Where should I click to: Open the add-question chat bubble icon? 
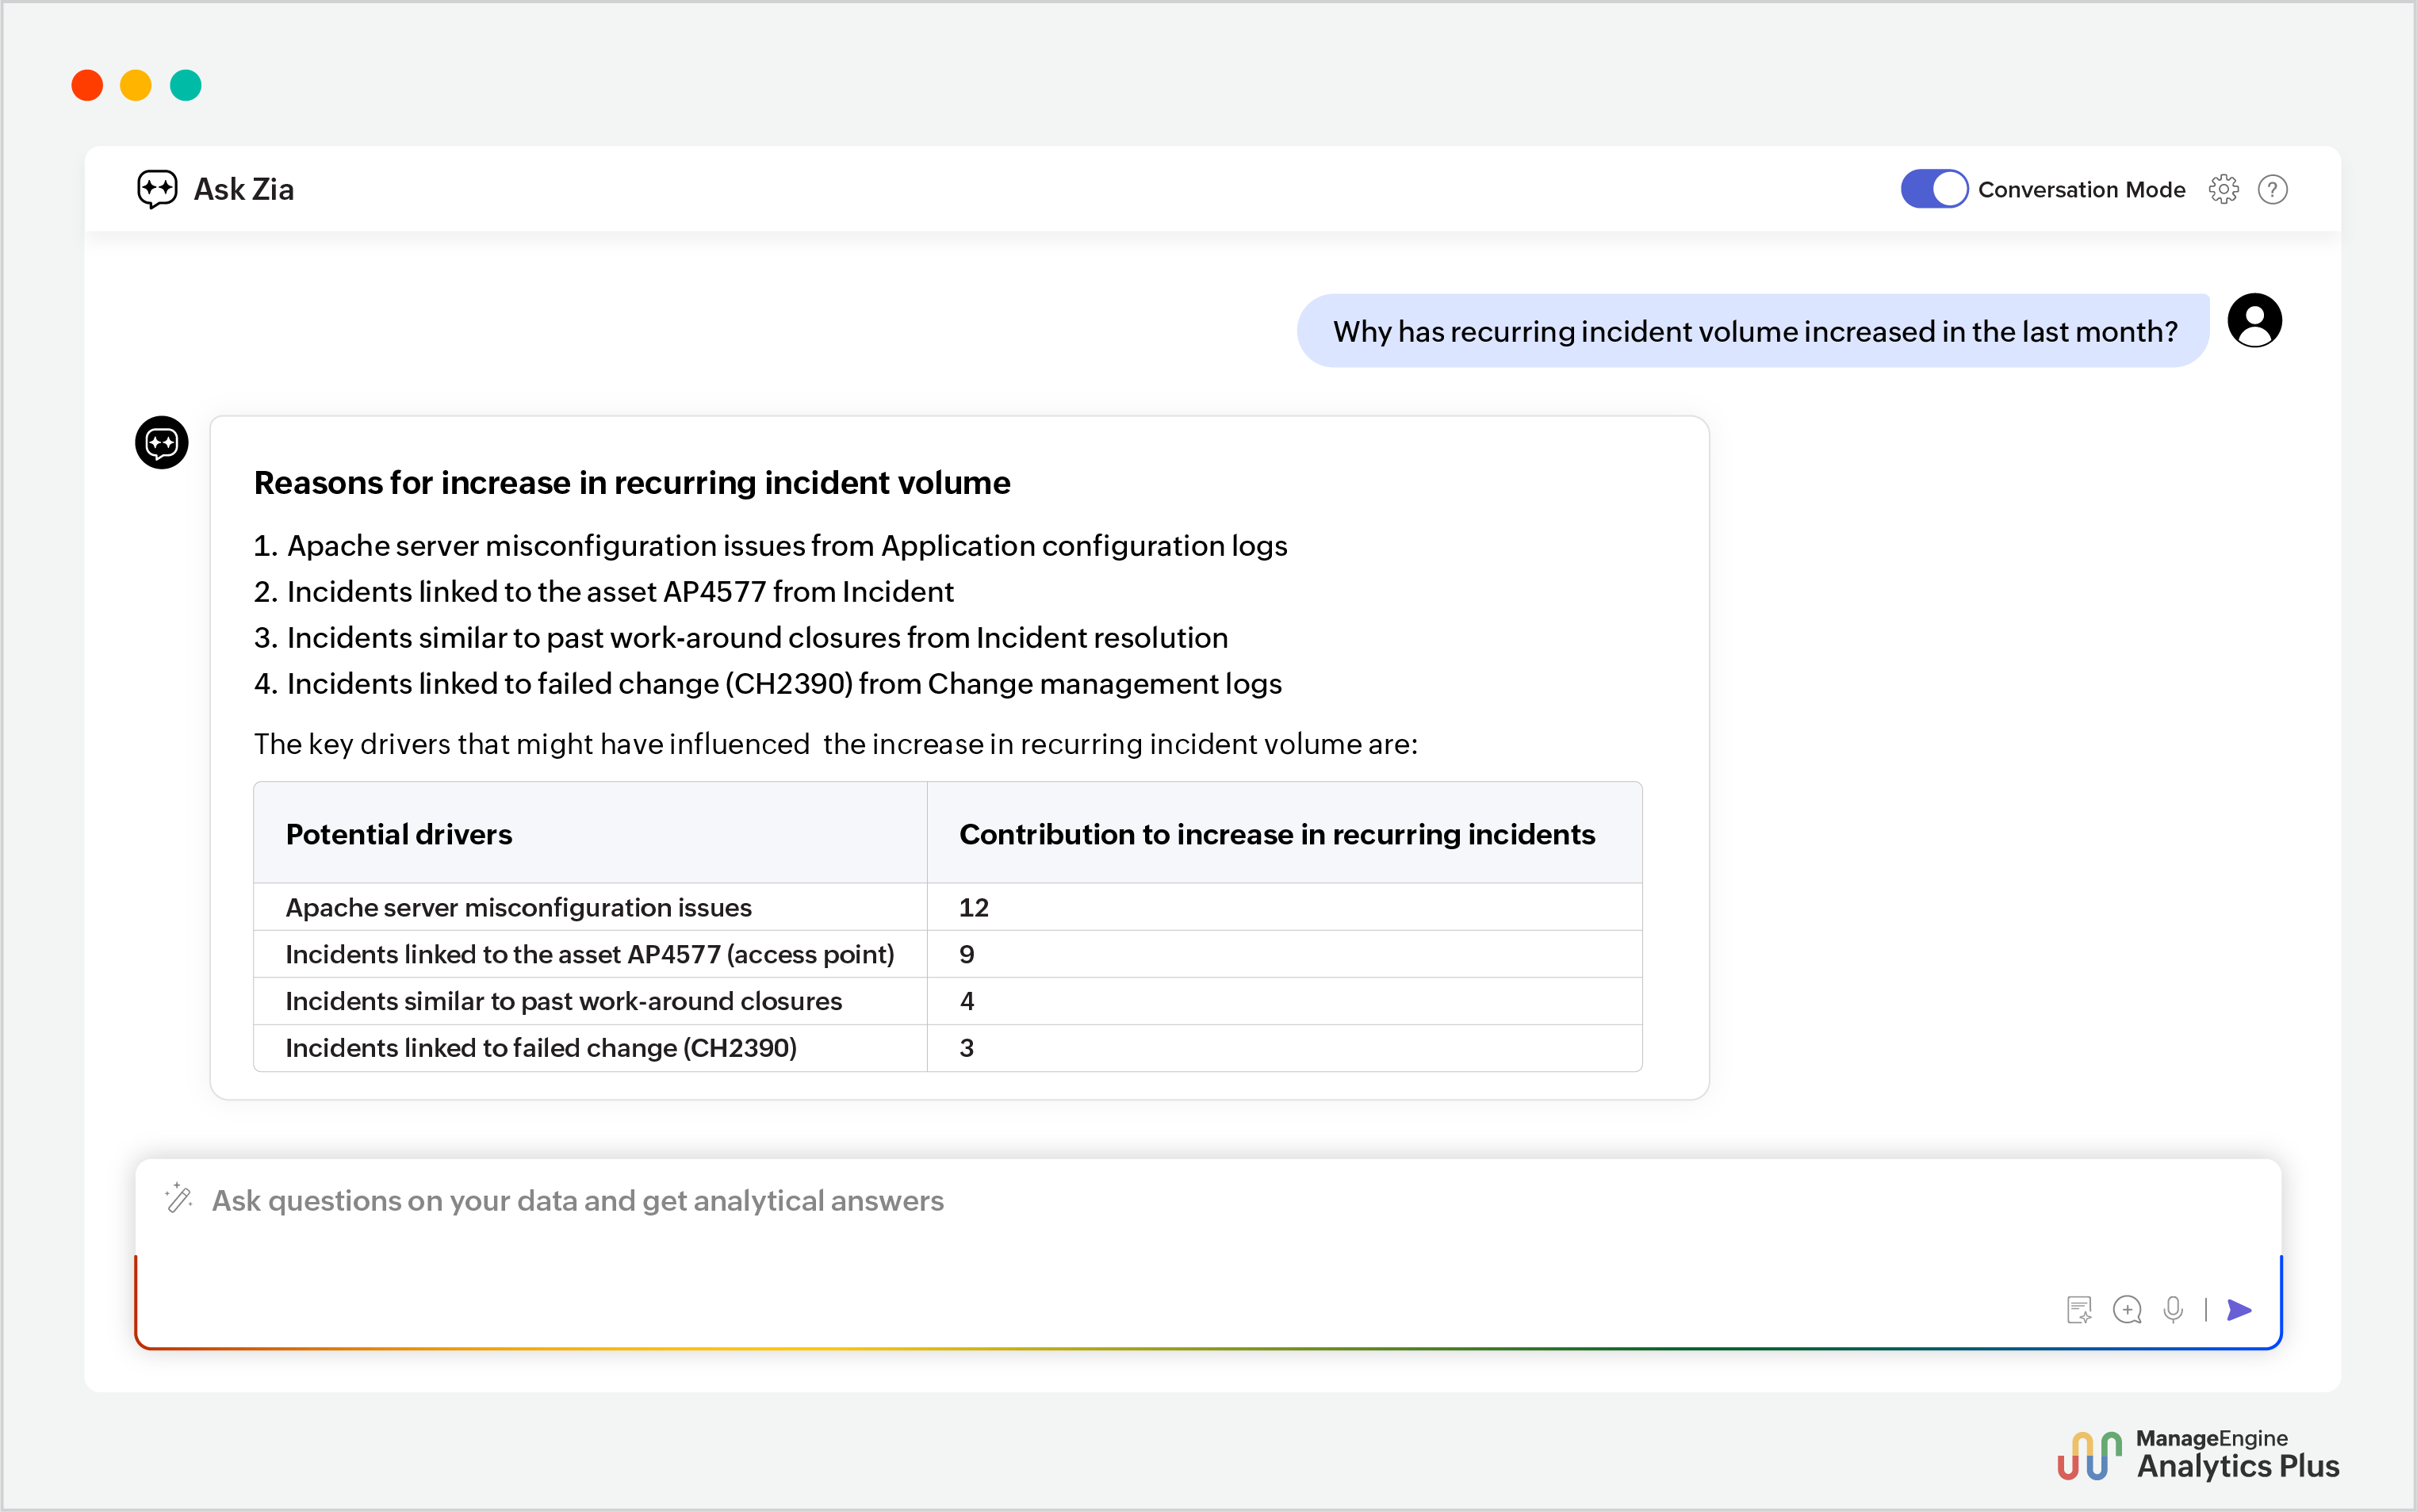point(2127,1309)
